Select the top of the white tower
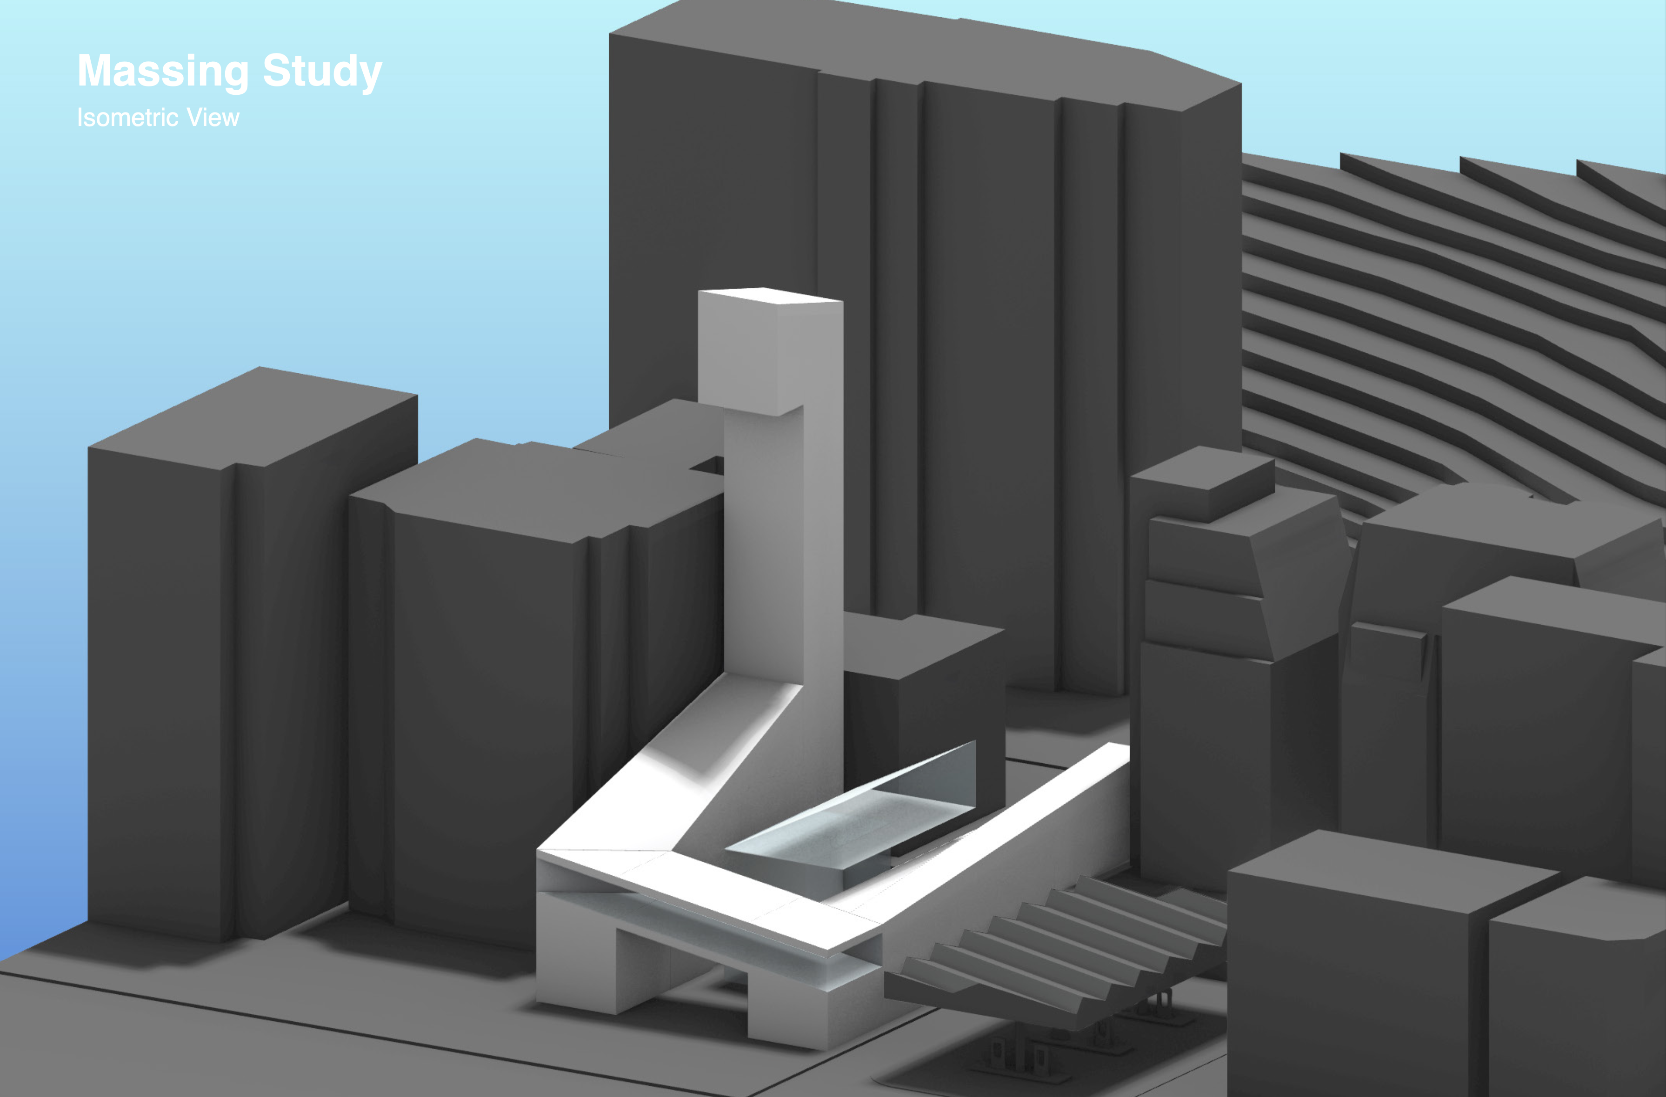The height and width of the screenshot is (1097, 1666). (770, 296)
